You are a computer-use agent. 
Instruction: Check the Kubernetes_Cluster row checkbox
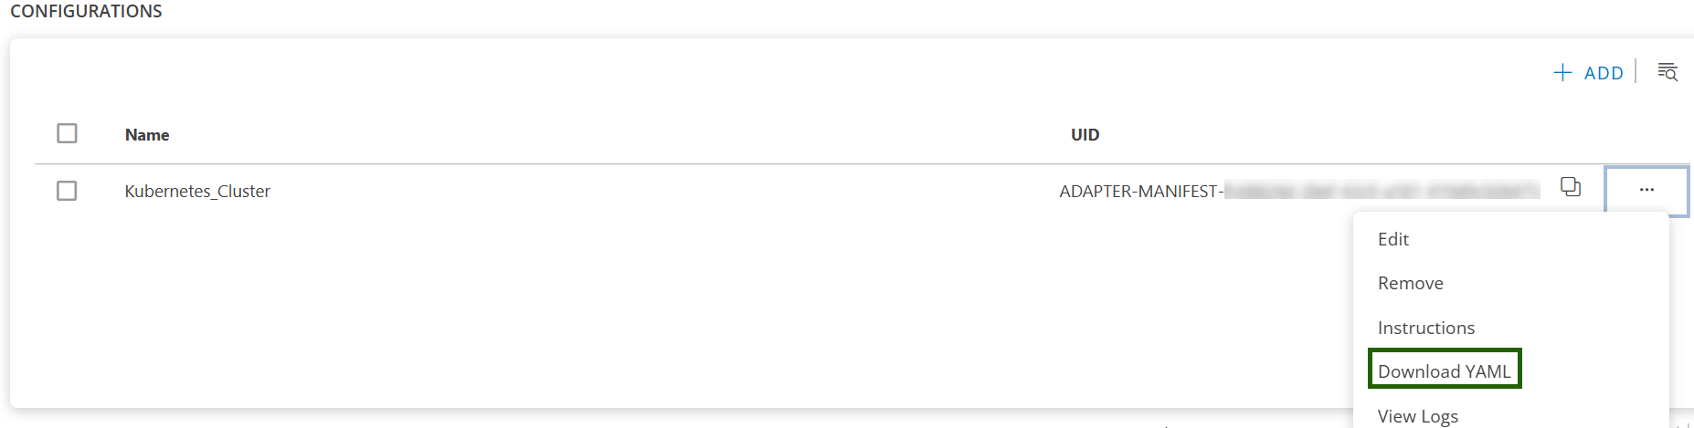(x=67, y=191)
